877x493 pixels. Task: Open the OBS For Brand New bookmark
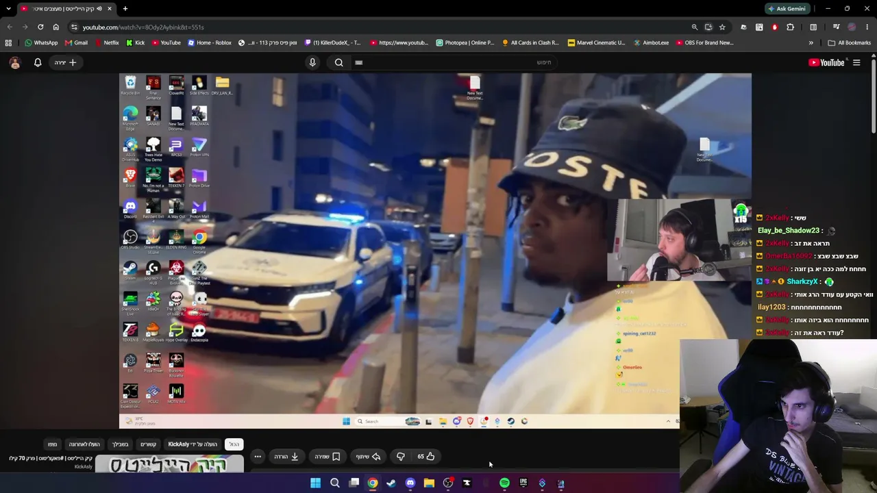click(x=704, y=42)
